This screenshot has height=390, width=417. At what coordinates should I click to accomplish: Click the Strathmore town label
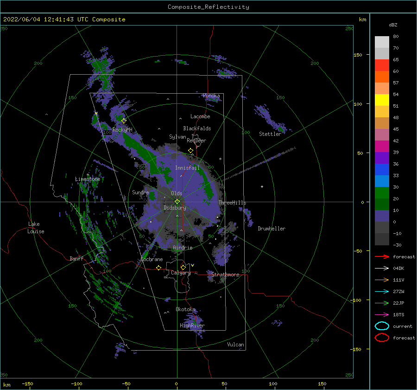click(x=225, y=275)
